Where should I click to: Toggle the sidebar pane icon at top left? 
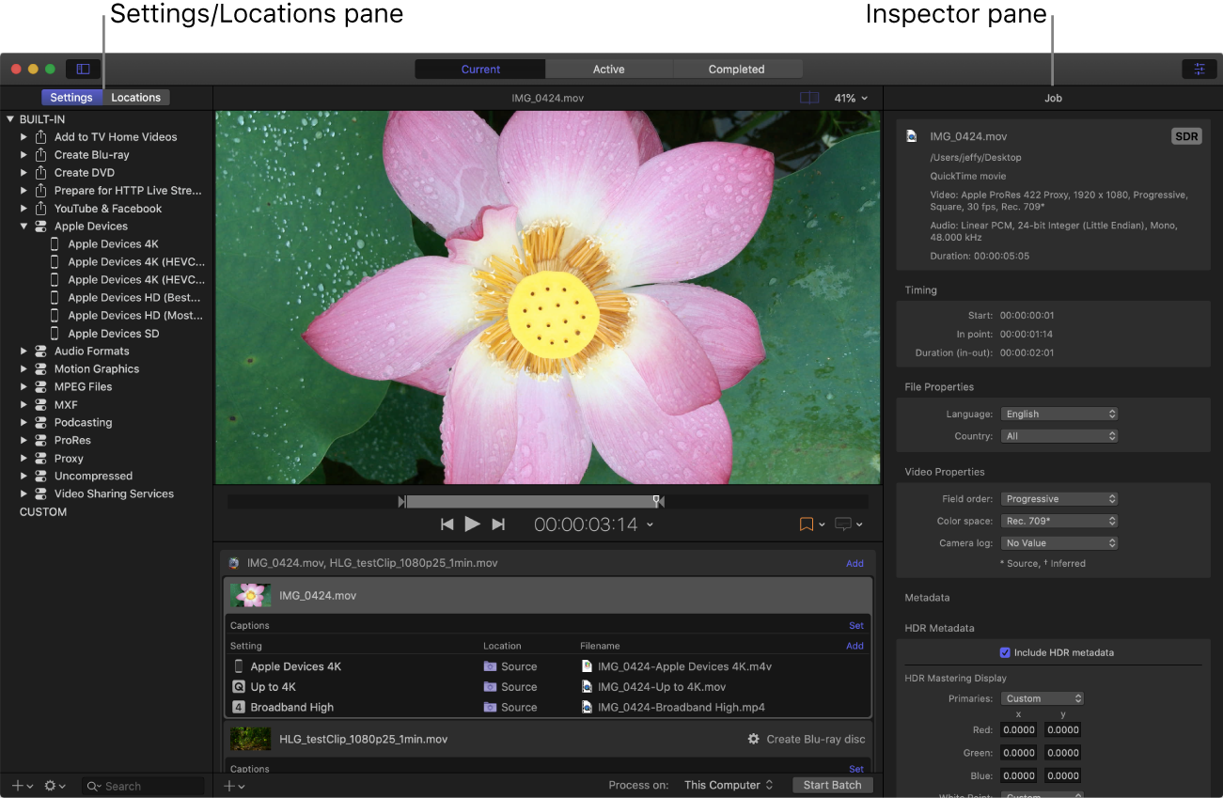coord(83,69)
